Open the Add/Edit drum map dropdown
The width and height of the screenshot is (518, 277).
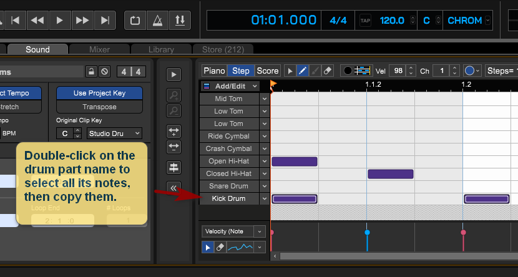(x=230, y=86)
